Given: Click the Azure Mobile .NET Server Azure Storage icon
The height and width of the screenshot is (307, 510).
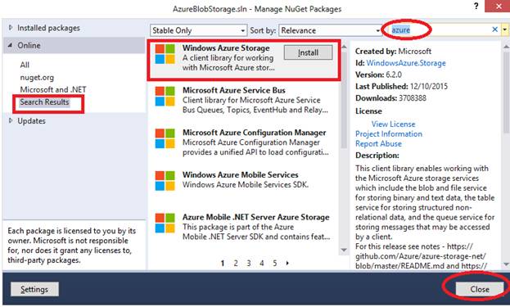Looking at the screenshot, I should click(165, 223).
